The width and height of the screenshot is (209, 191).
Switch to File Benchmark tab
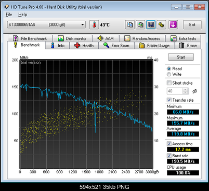tap(30, 38)
